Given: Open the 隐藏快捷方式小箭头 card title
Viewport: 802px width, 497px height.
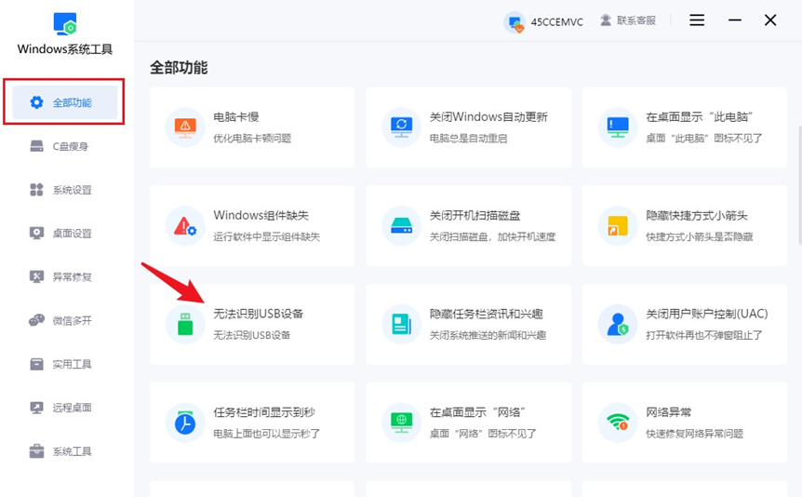Looking at the screenshot, I should point(697,216).
